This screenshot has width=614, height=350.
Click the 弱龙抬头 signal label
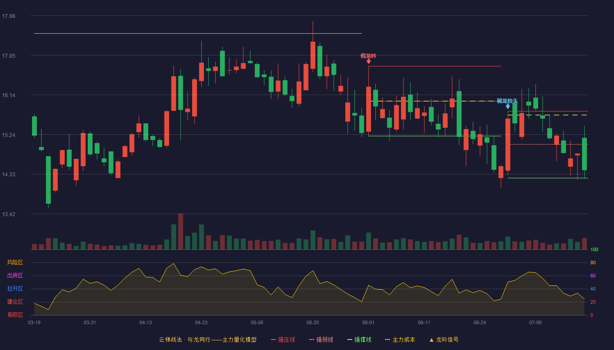(x=507, y=101)
